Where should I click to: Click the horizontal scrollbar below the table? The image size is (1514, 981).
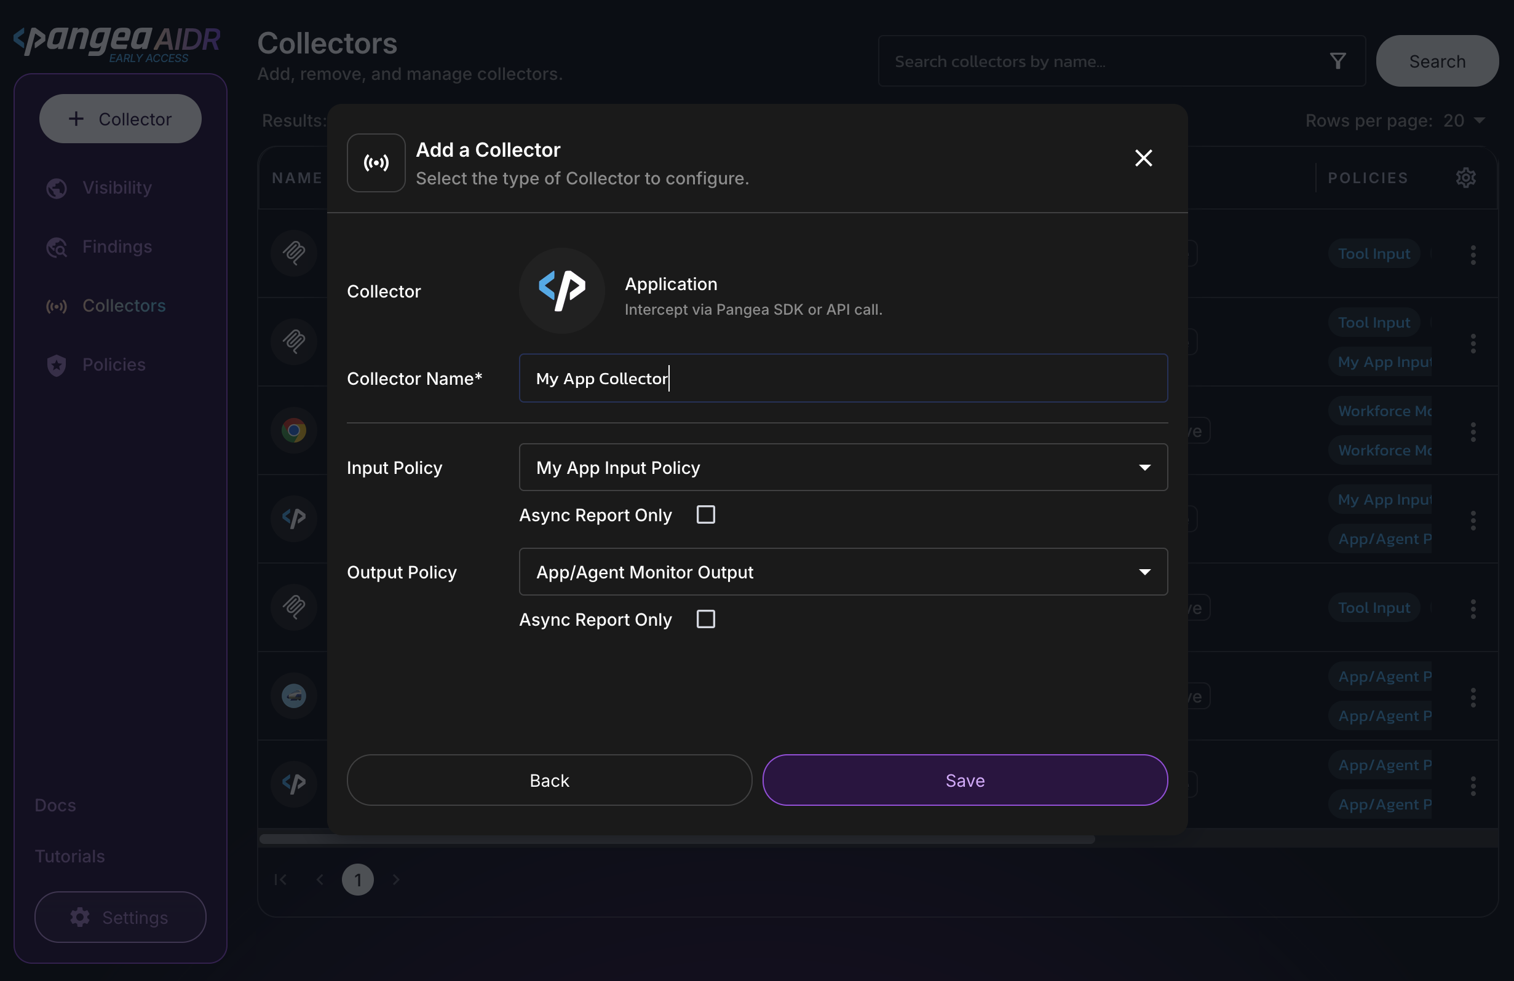(x=677, y=839)
